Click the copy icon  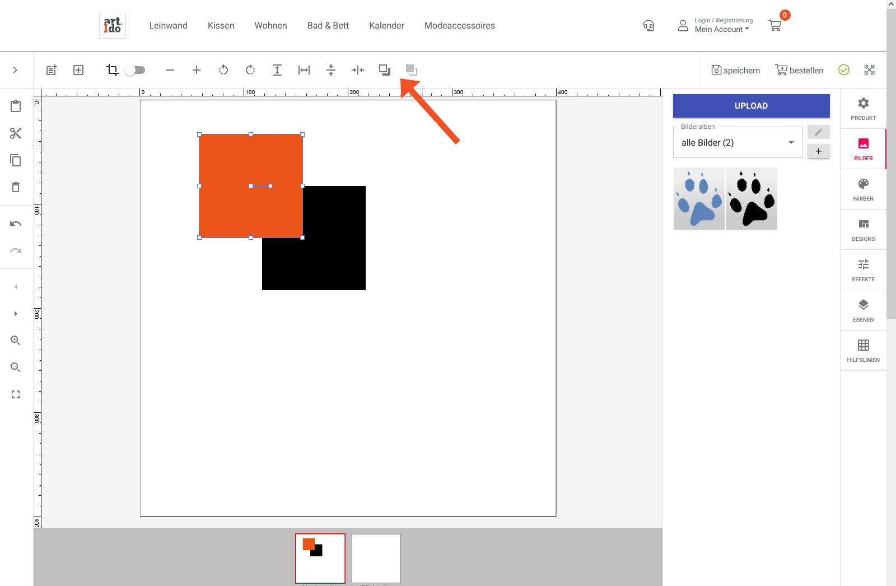pos(16,160)
